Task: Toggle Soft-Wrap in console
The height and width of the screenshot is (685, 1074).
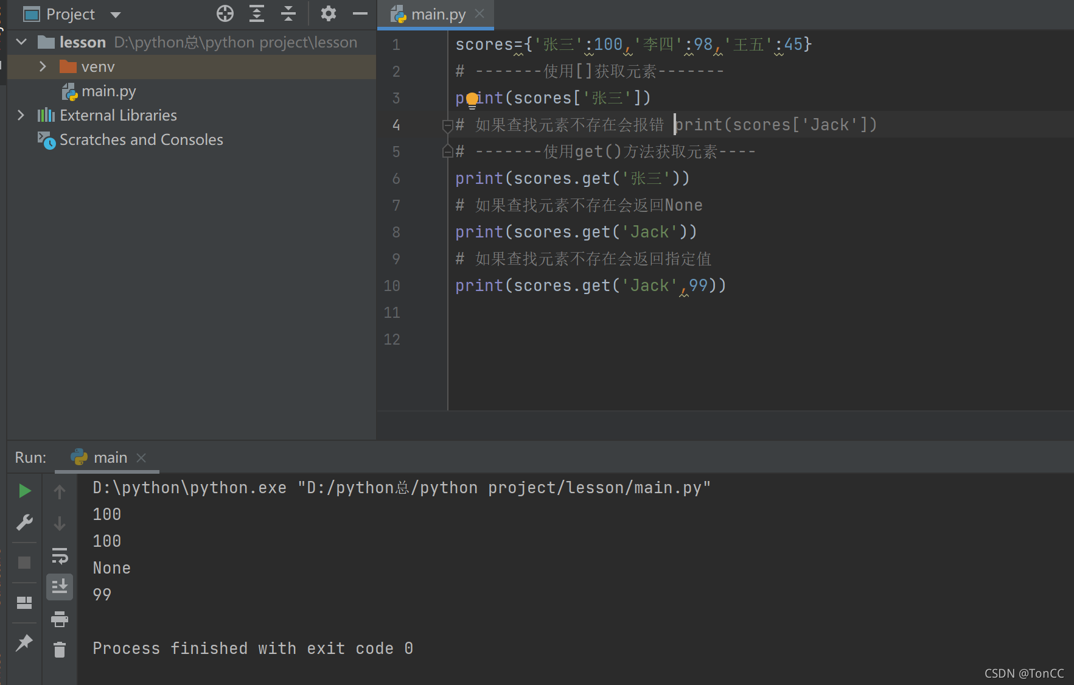Action: click(60, 555)
